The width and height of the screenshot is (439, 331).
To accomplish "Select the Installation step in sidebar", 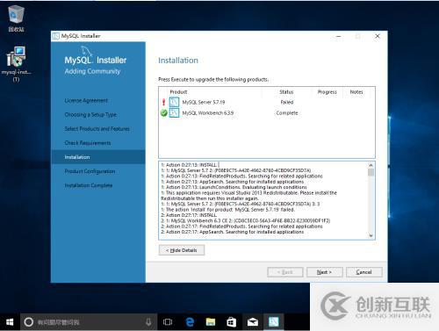I will (98, 157).
